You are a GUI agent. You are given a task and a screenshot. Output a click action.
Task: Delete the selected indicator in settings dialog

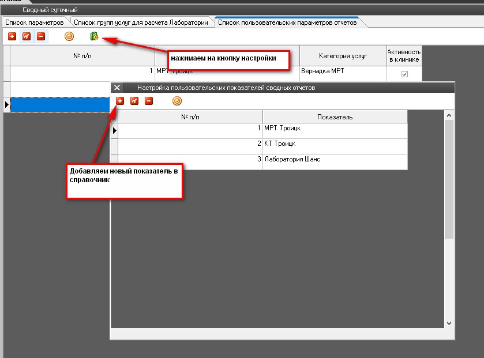[149, 101]
